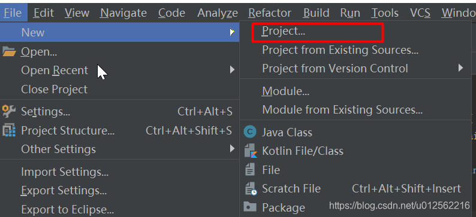476x217 pixels.
Task: Click the Open folder icon
Action: pyautogui.click(x=9, y=52)
